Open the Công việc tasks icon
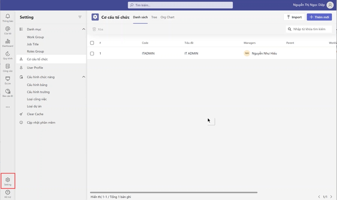Viewport: 337px width, 200px height. 7,67
